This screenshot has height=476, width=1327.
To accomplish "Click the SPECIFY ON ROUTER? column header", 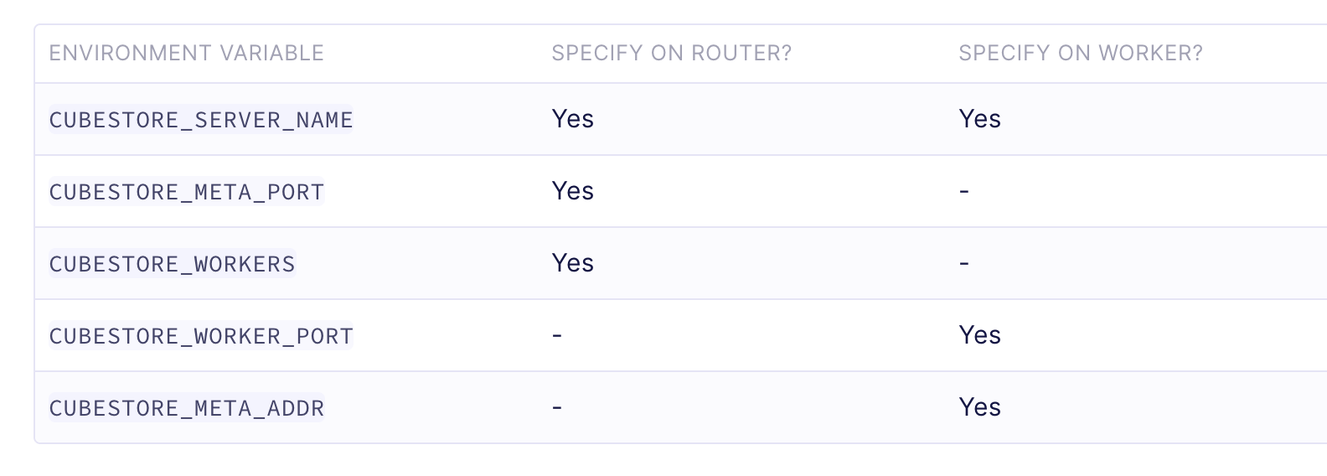I will 671,54.
